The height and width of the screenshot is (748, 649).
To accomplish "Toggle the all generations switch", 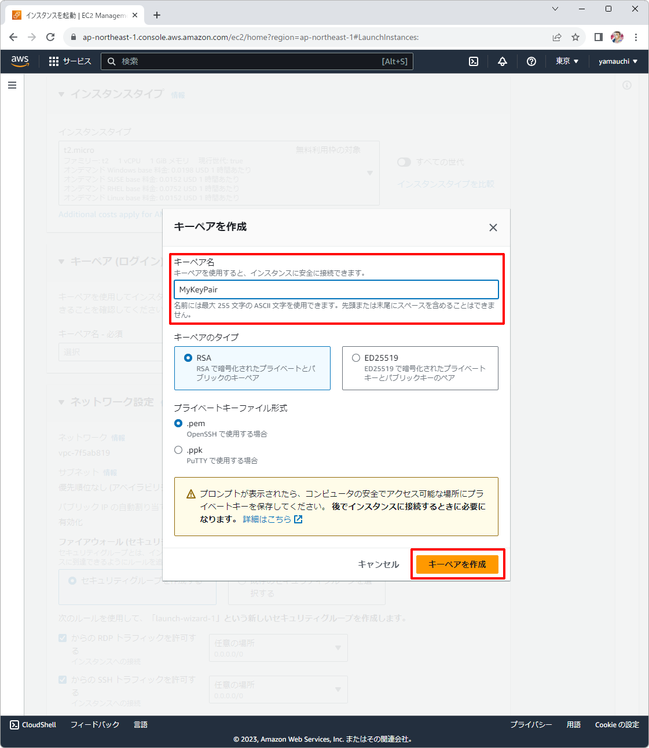I will coord(404,162).
